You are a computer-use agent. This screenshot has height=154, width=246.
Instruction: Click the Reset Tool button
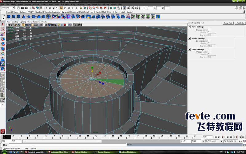(x=228, y=23)
